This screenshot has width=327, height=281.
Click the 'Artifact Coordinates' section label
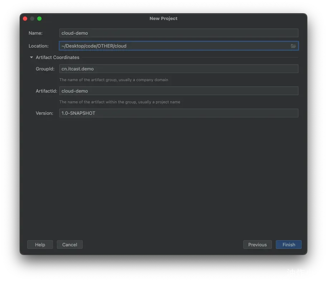(58, 57)
